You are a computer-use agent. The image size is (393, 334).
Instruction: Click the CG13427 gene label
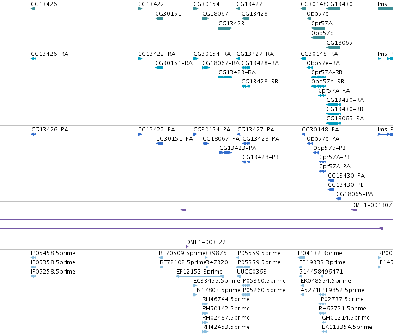[x=249, y=4]
